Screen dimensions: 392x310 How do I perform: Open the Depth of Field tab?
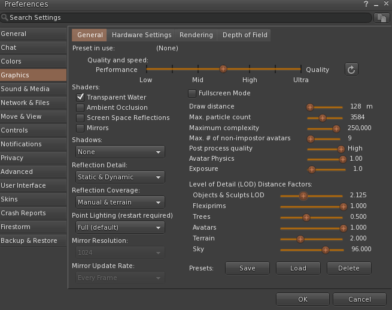[245, 35]
